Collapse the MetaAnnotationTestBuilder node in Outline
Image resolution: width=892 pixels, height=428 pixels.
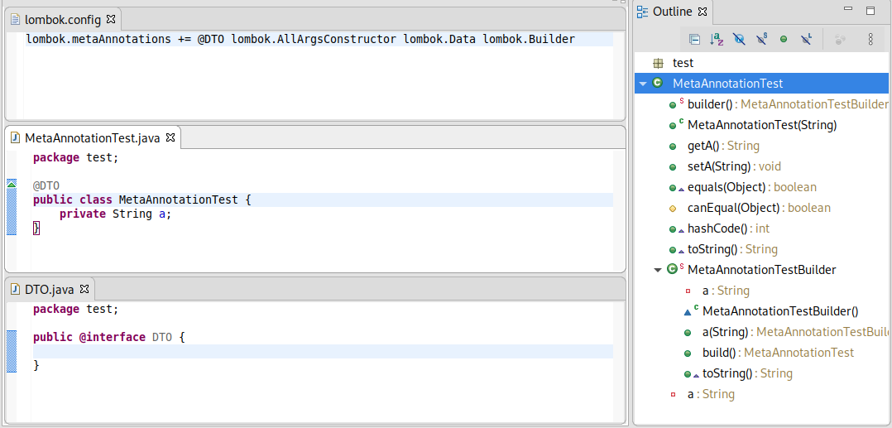[658, 270]
